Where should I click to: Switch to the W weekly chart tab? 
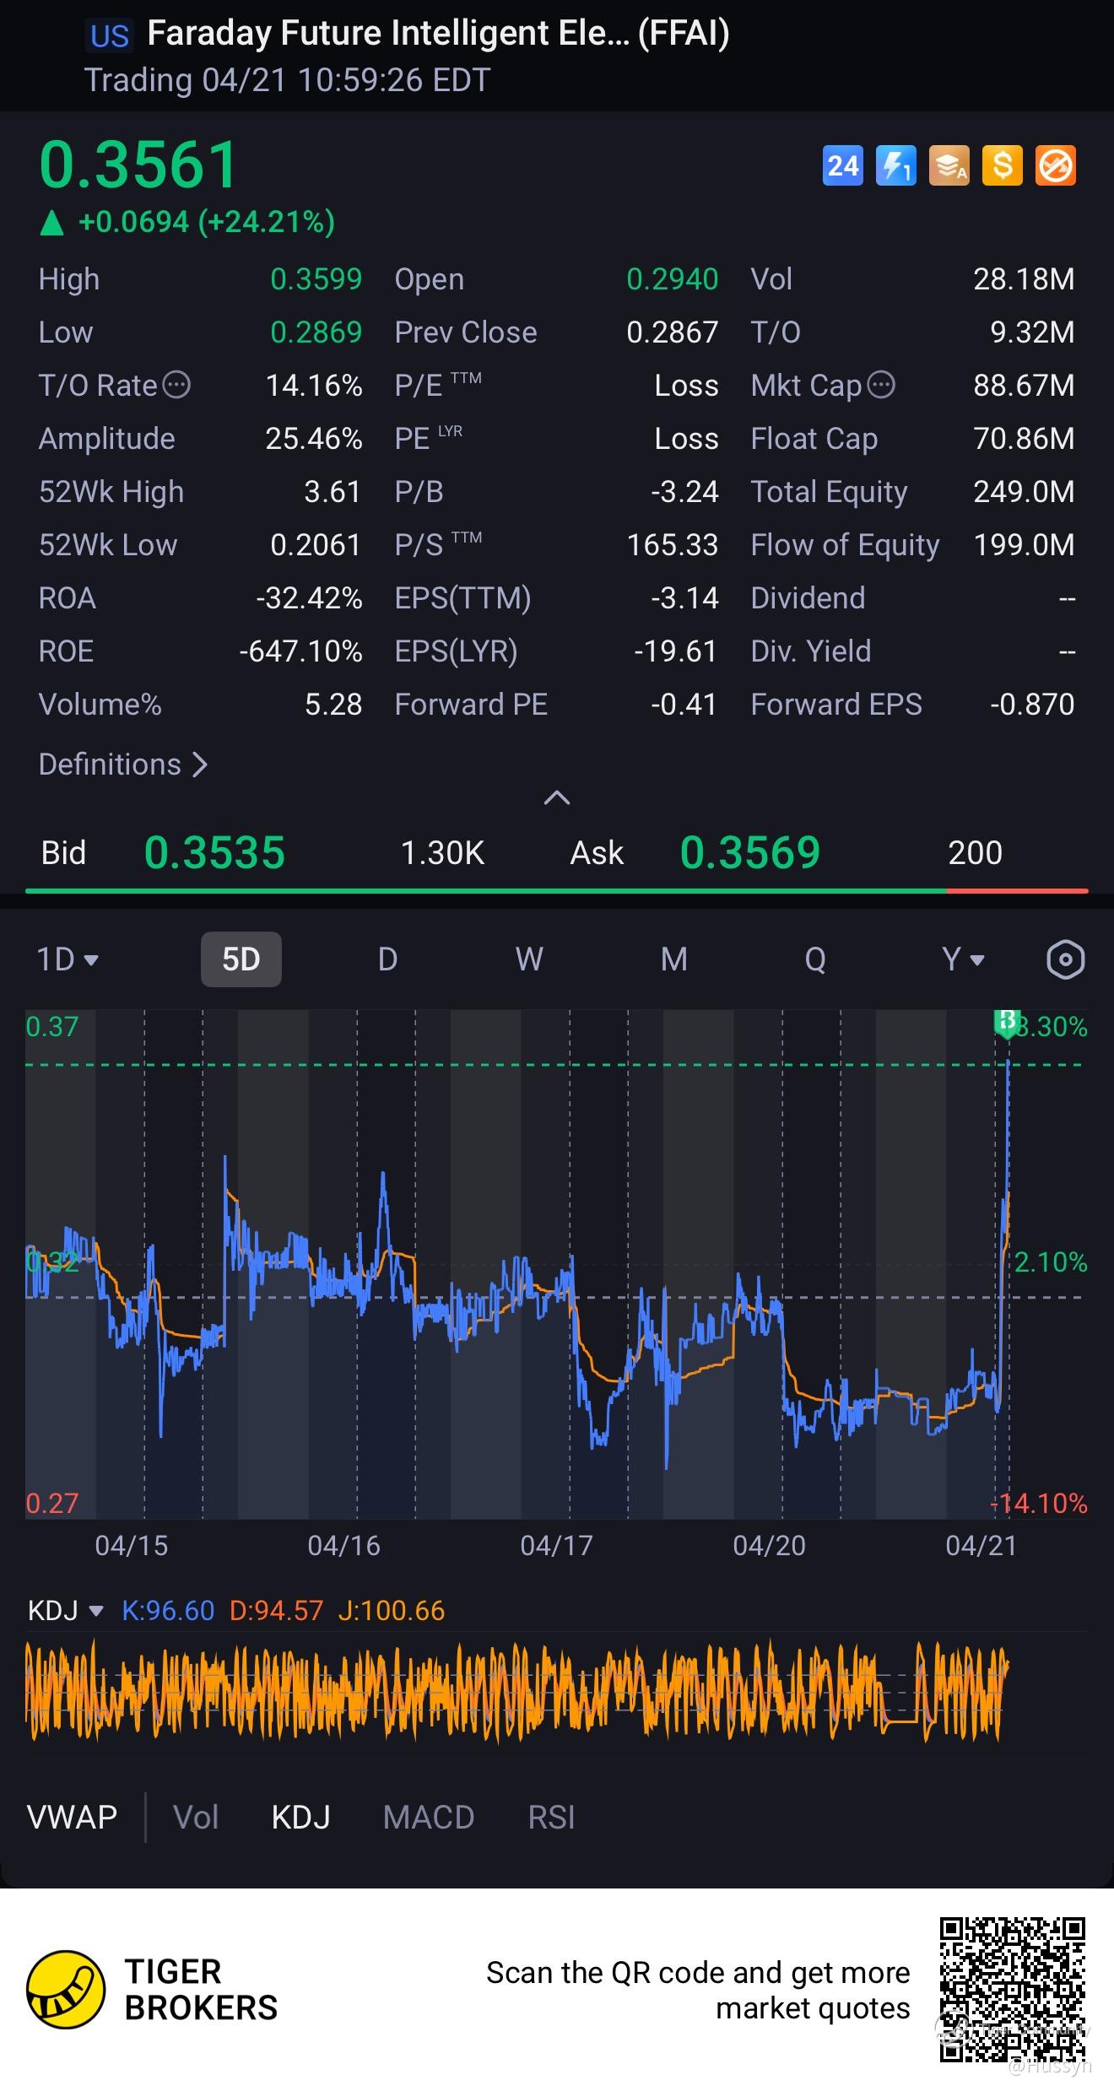pos(529,959)
